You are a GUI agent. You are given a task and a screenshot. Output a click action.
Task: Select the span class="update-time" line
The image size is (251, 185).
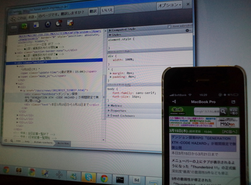(x=59, y=72)
